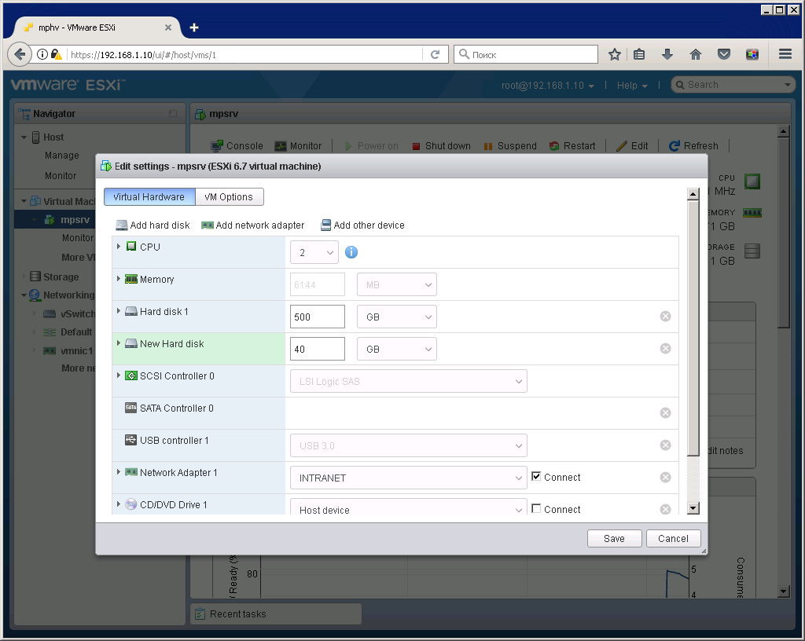This screenshot has height=641, width=805.
Task: Go to browser home page icon
Action: coord(696,54)
